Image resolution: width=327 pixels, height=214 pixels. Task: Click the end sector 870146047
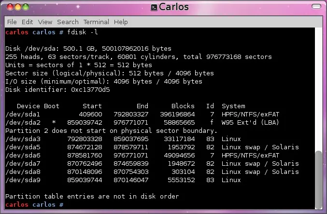pyautogui.click(x=131, y=180)
